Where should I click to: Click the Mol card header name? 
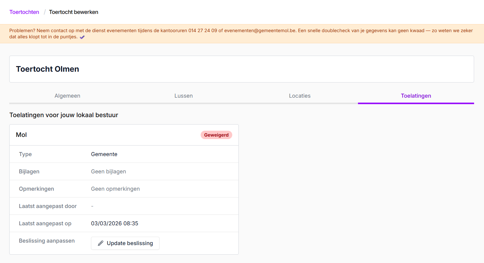point(21,135)
